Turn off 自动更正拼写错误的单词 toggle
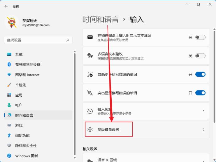The width and height of the screenshot is (216, 162). coord(200,74)
